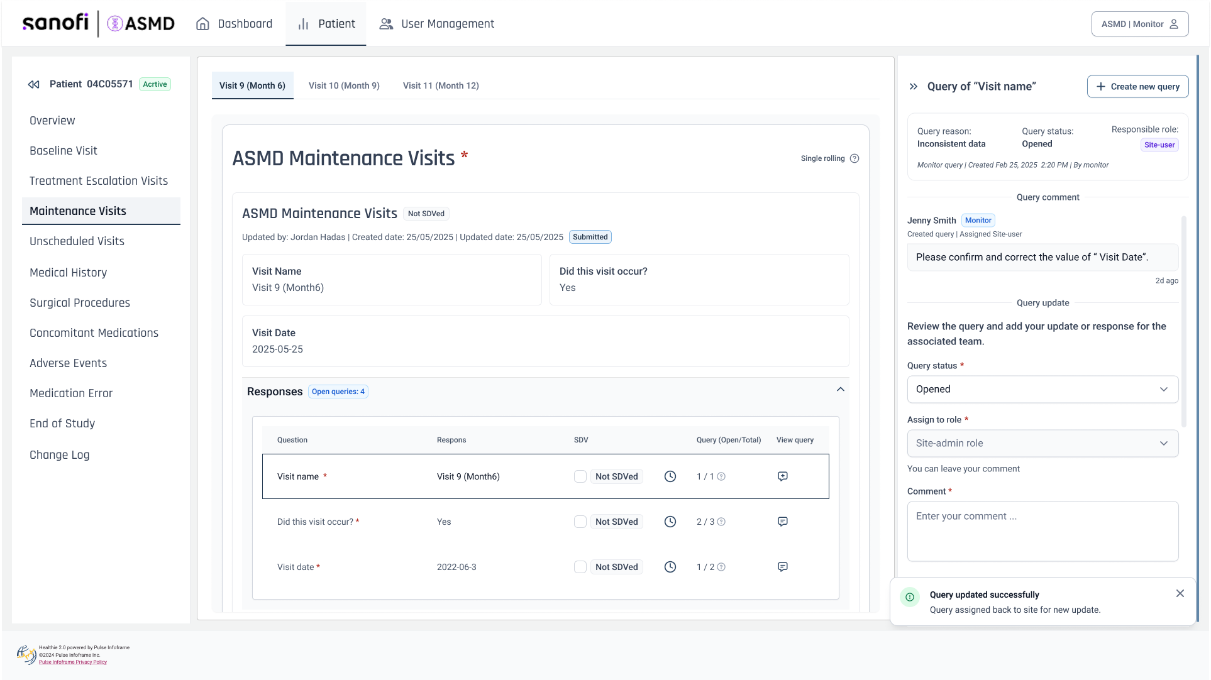The width and height of the screenshot is (1211, 680).
Task: View the query for the Visit date row
Action: pyautogui.click(x=783, y=567)
